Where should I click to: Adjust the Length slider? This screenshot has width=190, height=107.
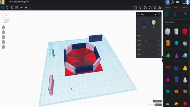point(150,45)
